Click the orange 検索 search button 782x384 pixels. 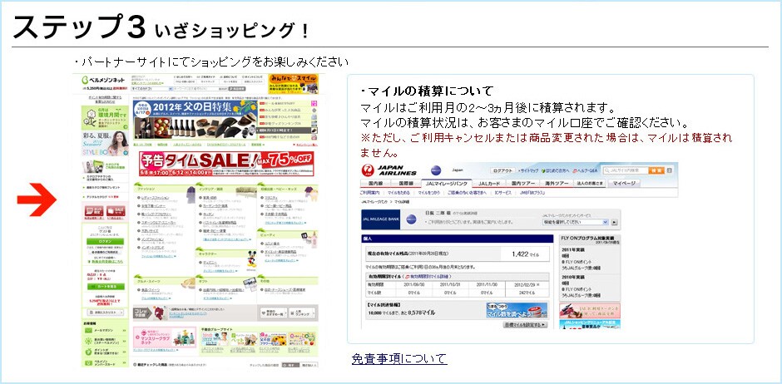click(657, 170)
